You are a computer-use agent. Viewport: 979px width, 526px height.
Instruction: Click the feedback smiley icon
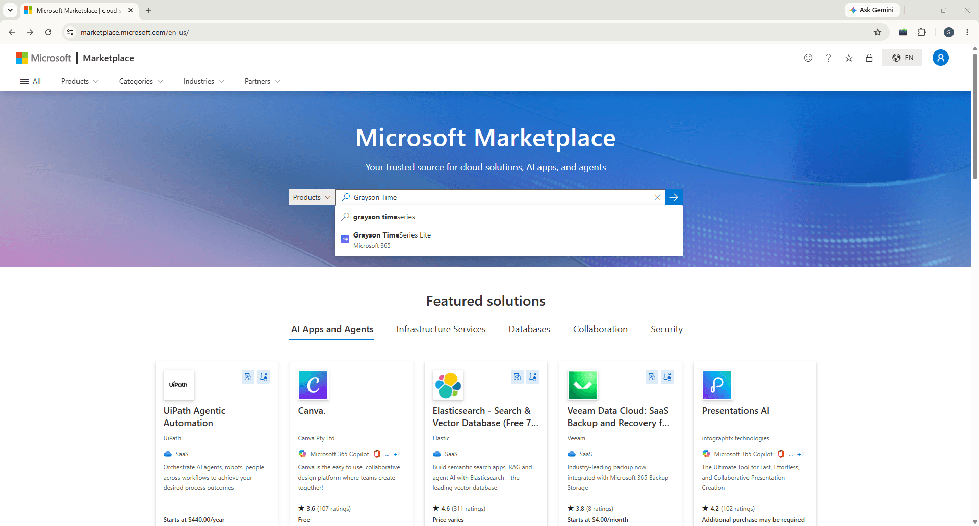pos(808,58)
